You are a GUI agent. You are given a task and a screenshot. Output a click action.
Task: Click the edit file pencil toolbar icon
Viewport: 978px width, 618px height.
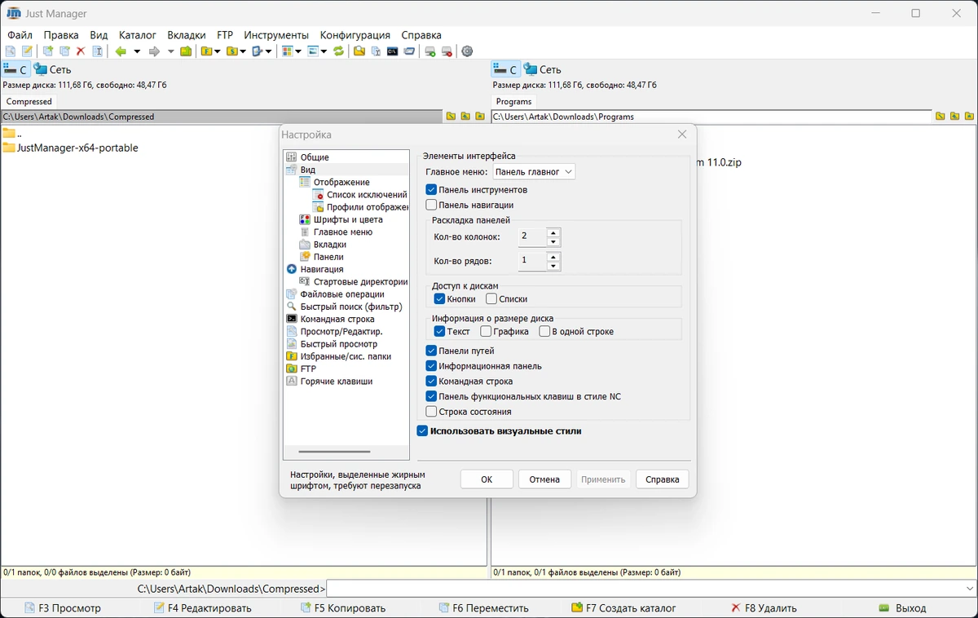(27, 51)
